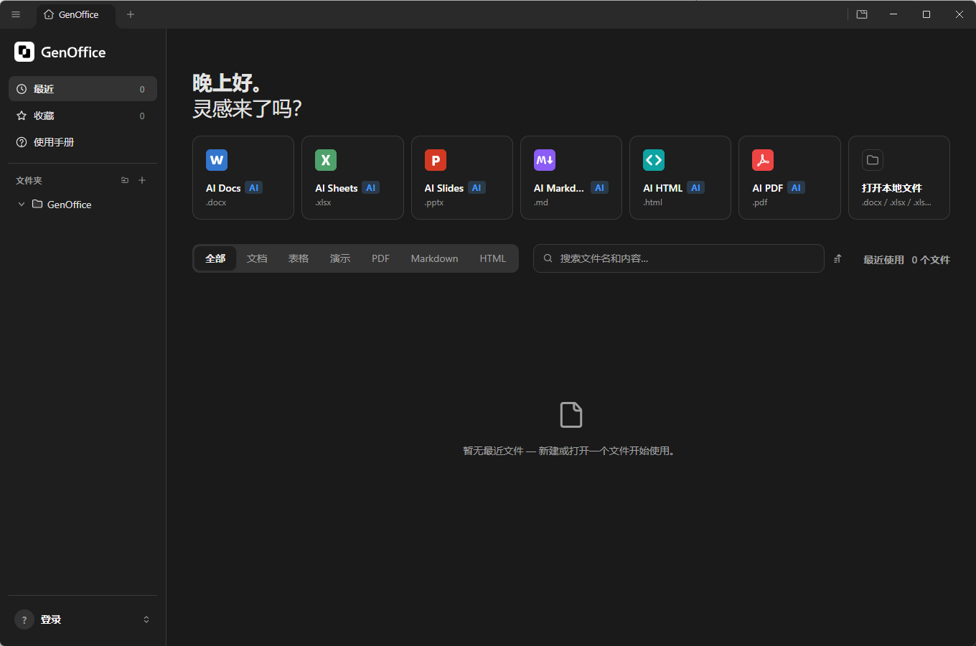Create a new AI Docs document

[243, 177]
